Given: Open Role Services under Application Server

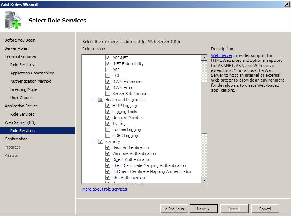Looking at the screenshot, I should (22, 114).
